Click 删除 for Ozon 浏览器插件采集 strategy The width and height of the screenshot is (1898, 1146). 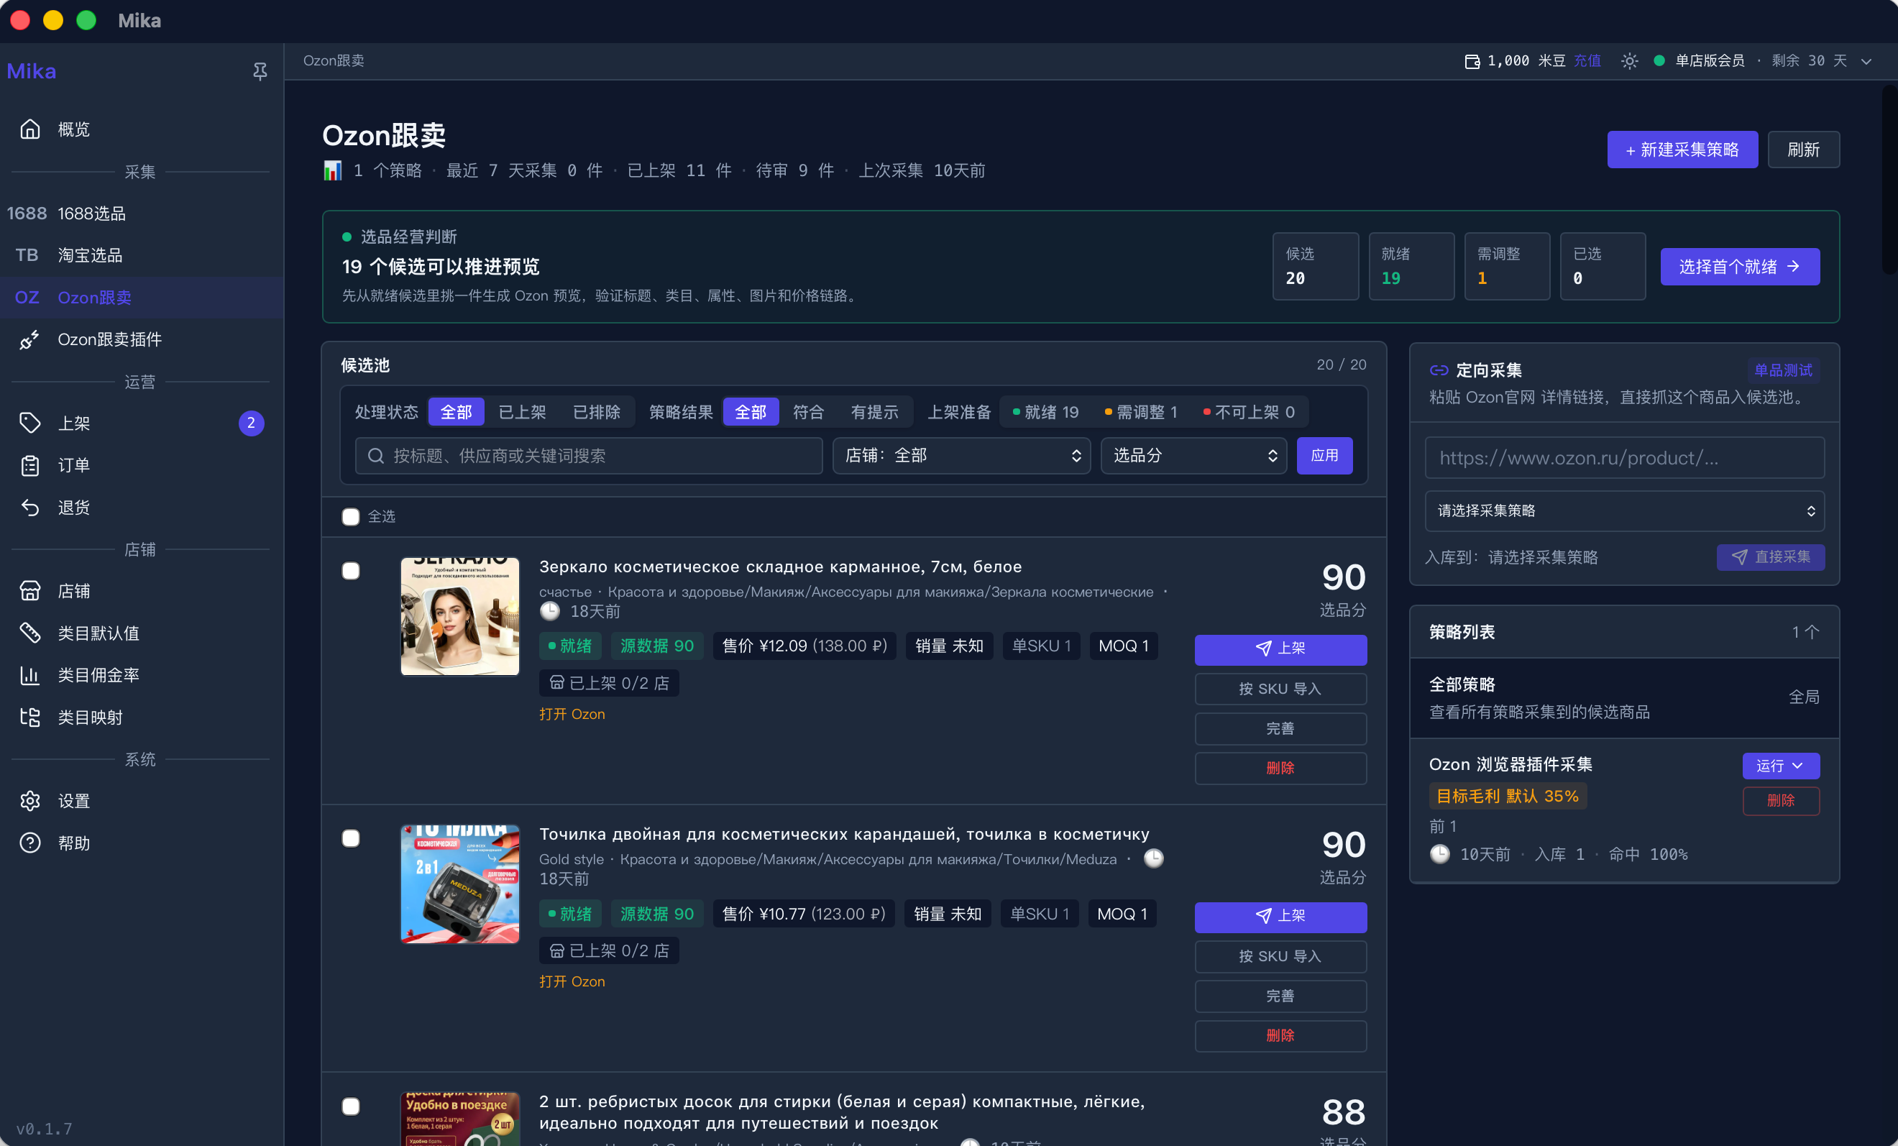(x=1780, y=800)
